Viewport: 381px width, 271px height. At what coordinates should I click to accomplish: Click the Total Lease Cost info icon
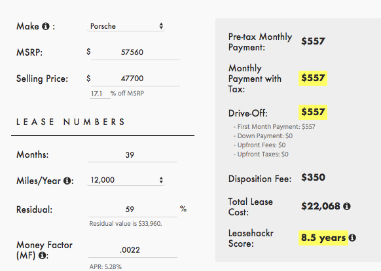coord(347,206)
